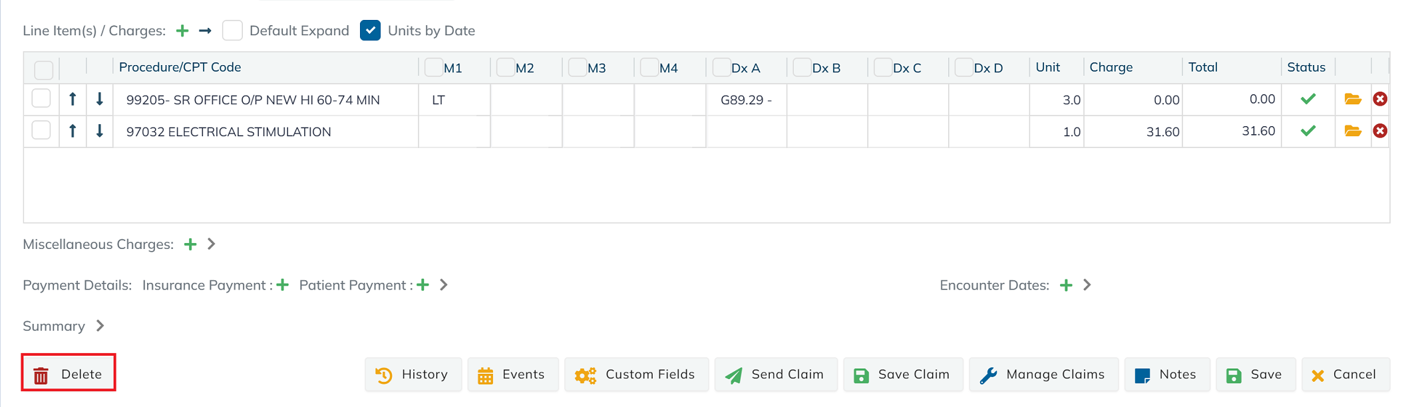
Task: Enable the Default Expand checkbox
Action: point(232,31)
